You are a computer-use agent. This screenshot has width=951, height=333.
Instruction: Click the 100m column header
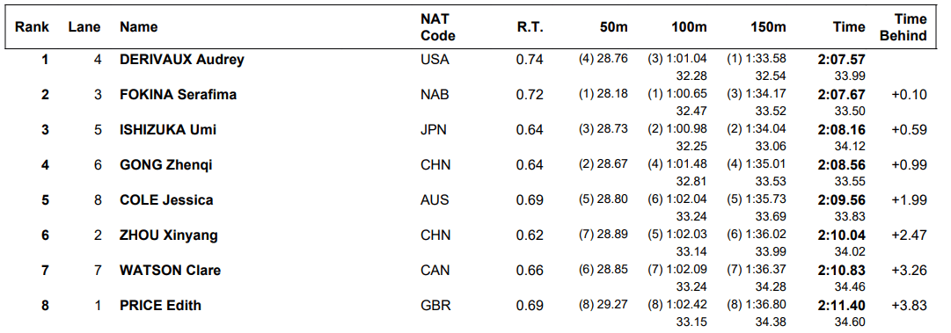(689, 27)
